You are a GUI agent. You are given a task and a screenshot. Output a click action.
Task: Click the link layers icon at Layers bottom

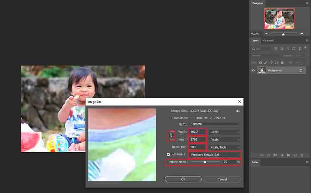click(x=262, y=155)
